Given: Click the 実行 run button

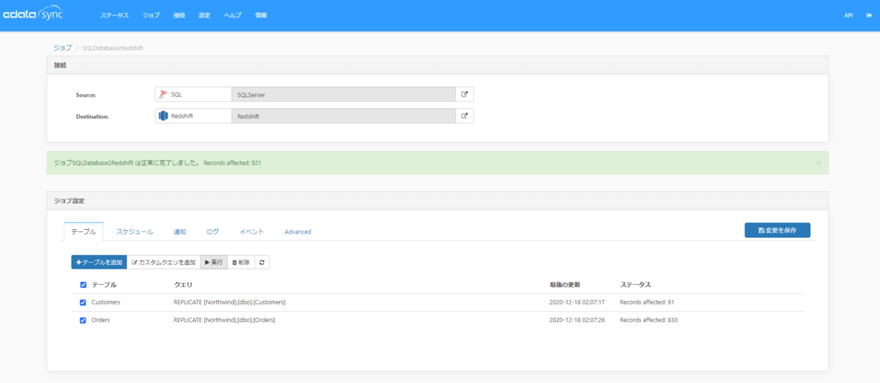Looking at the screenshot, I should 213,262.
